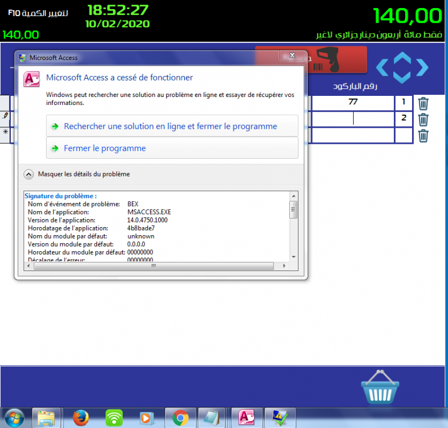Click the MSACCESS.EXE application name value
Viewport: 448px width, 428px height.
click(x=149, y=212)
